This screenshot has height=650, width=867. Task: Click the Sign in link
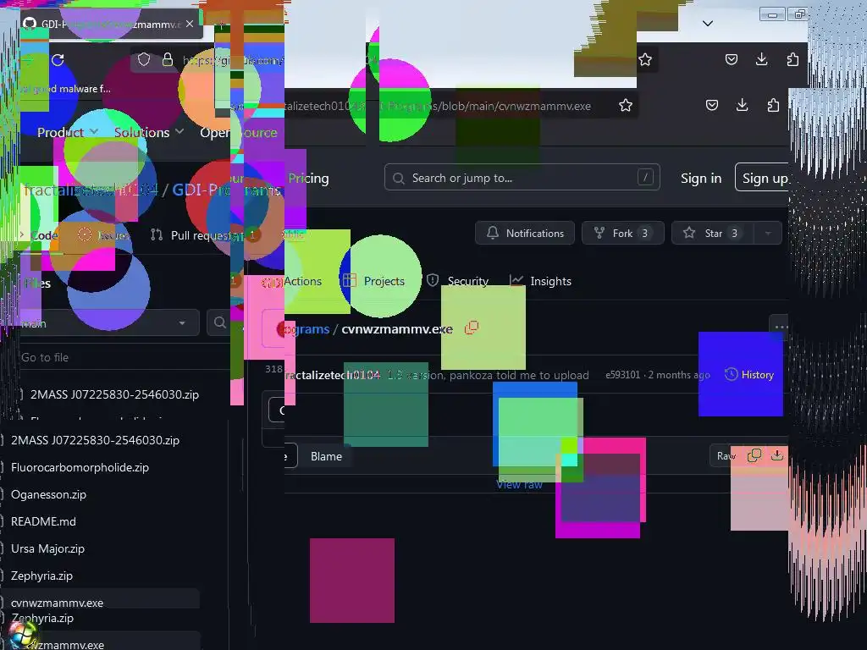700,178
